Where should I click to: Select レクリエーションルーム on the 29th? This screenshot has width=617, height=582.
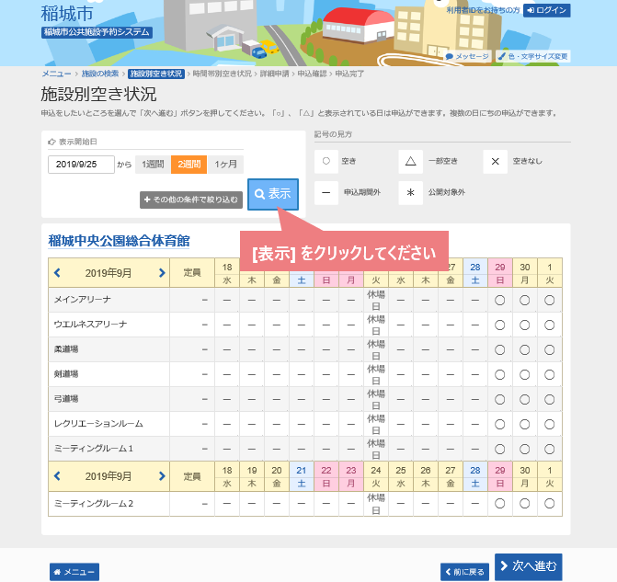pyautogui.click(x=499, y=424)
